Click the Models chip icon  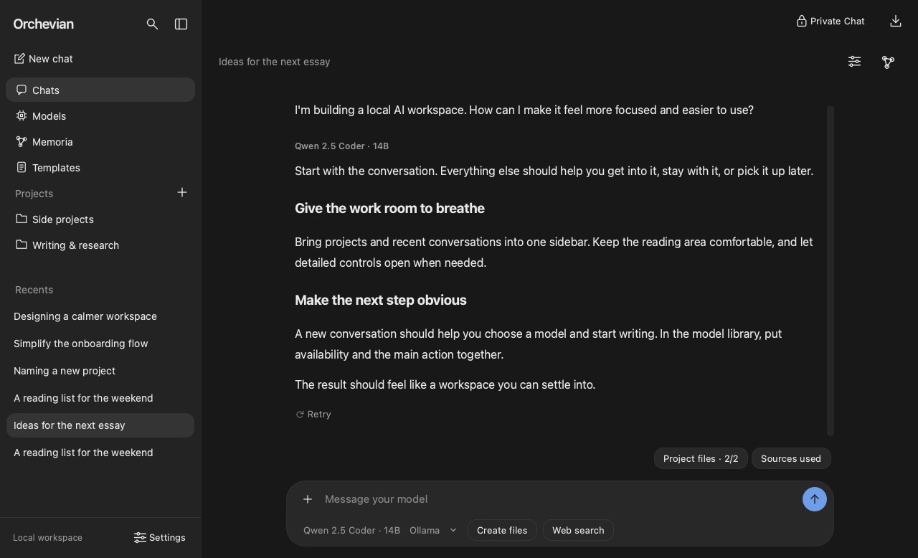(22, 115)
